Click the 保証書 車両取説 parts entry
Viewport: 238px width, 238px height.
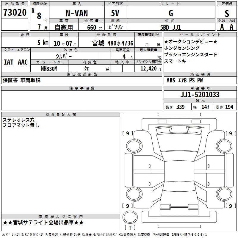(21, 80)
